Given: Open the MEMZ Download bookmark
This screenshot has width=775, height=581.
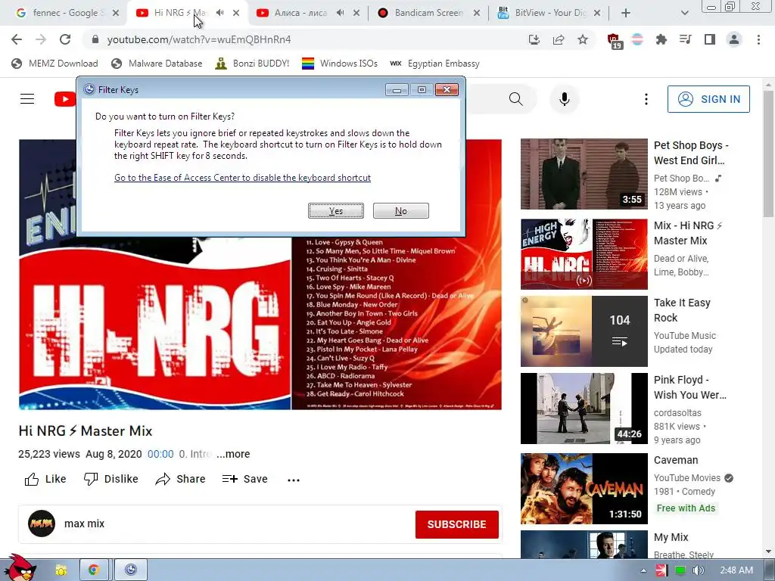Looking at the screenshot, I should click(x=54, y=64).
